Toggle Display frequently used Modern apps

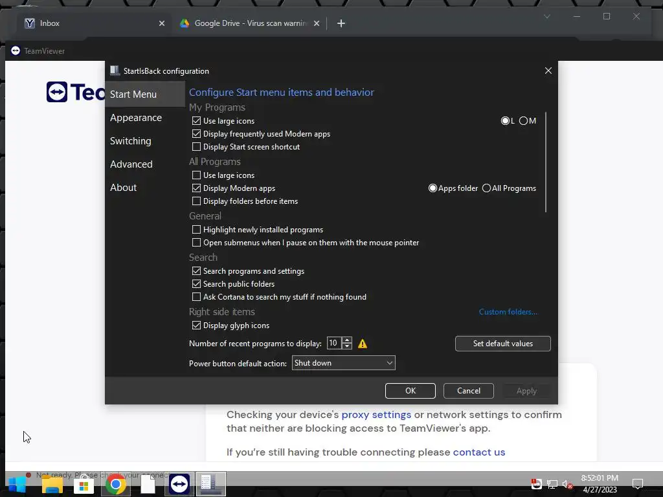tap(196, 134)
